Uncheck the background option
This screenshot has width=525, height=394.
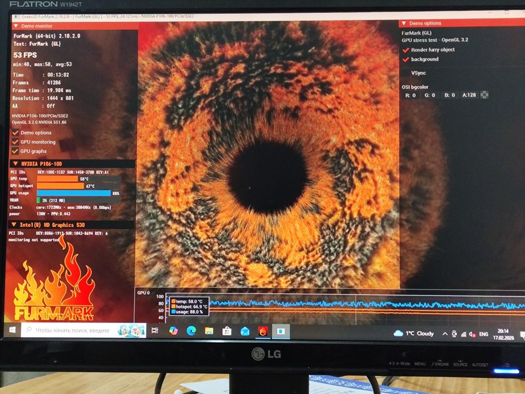[x=406, y=59]
